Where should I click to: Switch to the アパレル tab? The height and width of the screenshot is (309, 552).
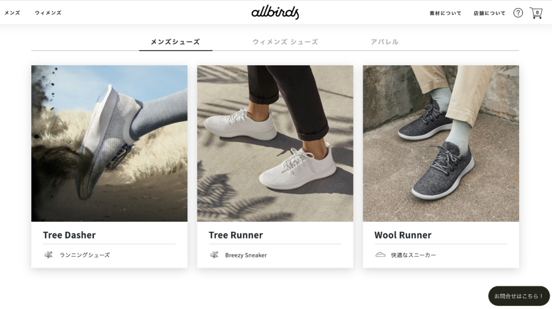click(384, 42)
